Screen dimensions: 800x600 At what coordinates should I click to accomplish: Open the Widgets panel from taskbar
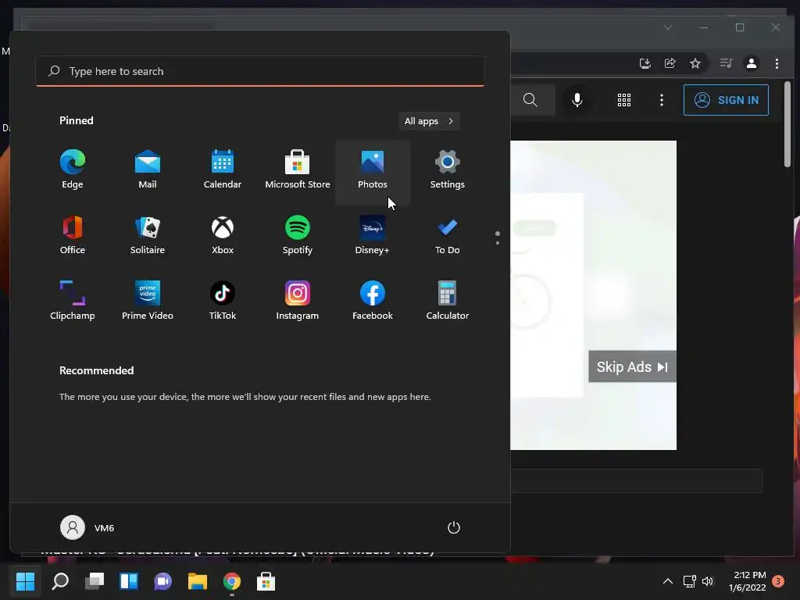point(129,581)
